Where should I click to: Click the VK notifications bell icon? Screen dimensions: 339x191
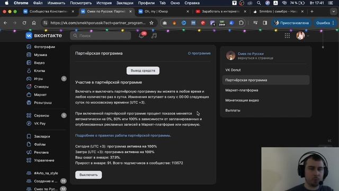(141, 36)
